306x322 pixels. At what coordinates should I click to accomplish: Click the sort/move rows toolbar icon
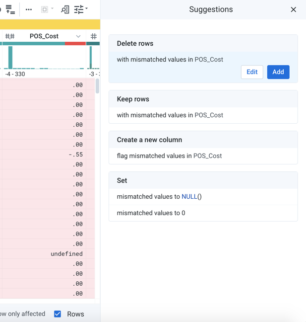click(x=10, y=9)
